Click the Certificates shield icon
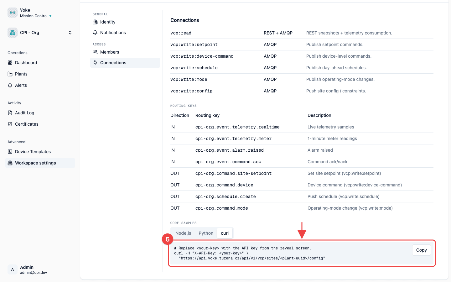Viewport: 451px width, 282px height. pyautogui.click(x=10, y=124)
